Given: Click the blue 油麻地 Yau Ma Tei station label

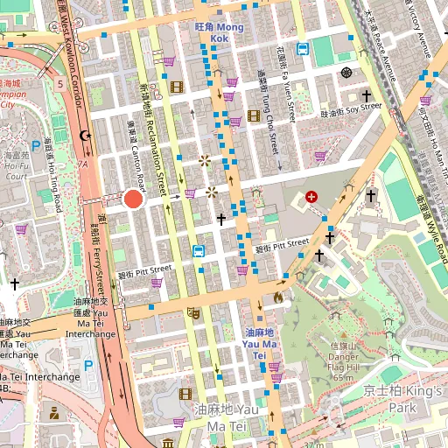Looking at the screenshot, I should 259,344.
